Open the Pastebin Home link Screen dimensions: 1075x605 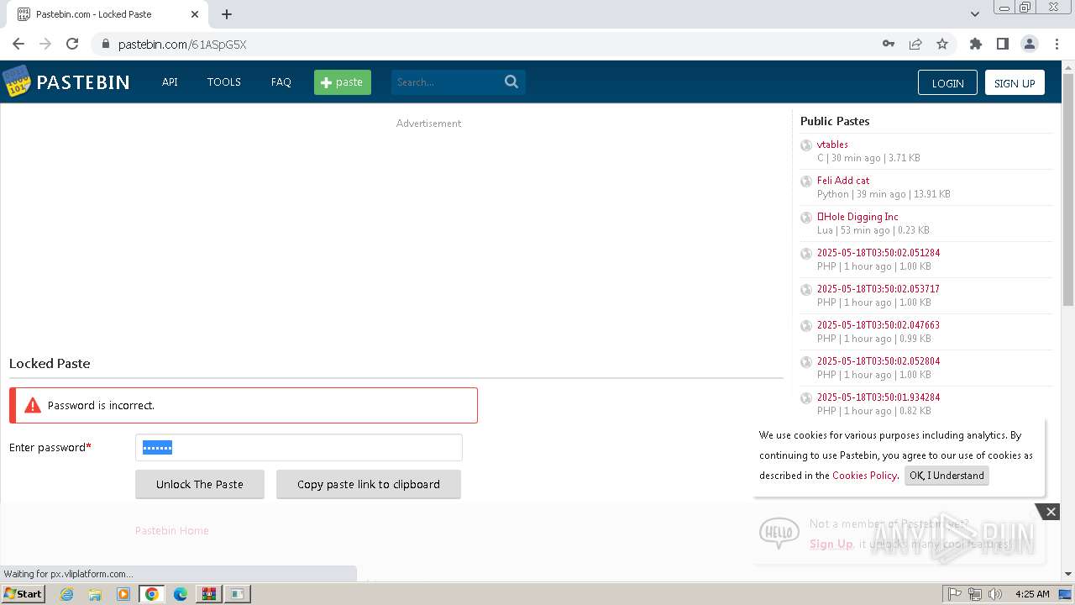[x=172, y=530]
